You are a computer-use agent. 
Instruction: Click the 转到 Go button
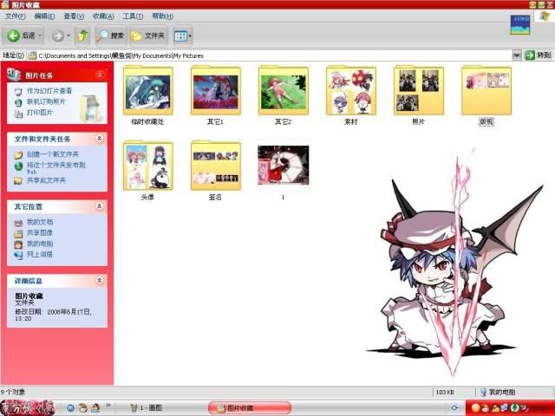538,55
